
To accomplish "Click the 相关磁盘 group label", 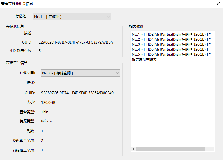I will 136,26.
